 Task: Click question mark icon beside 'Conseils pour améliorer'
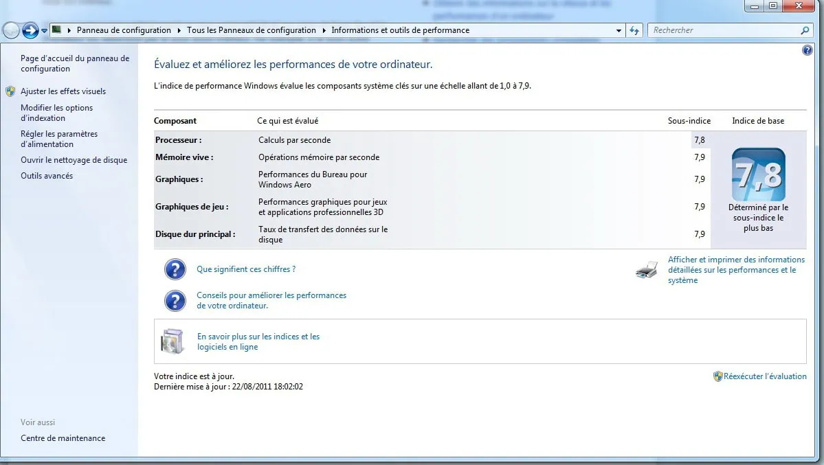pos(175,301)
